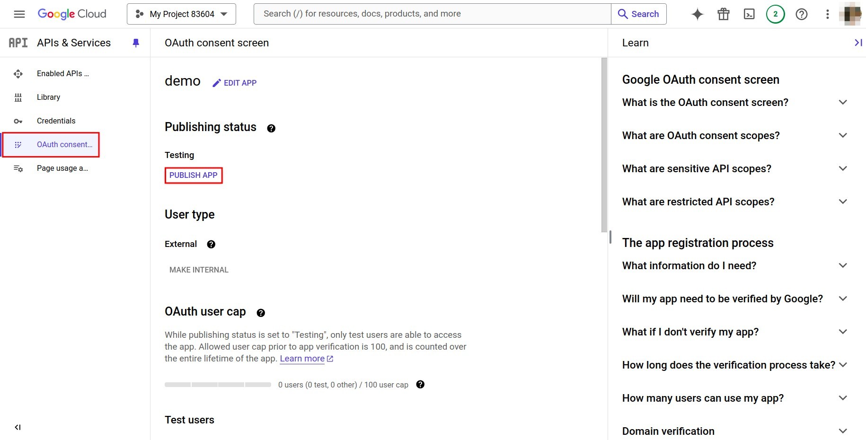
Task: Select Library in the sidebar
Action: coord(49,97)
